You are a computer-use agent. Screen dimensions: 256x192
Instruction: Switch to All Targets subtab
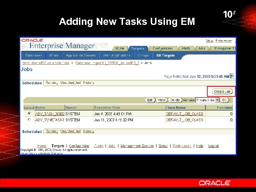(165, 55)
